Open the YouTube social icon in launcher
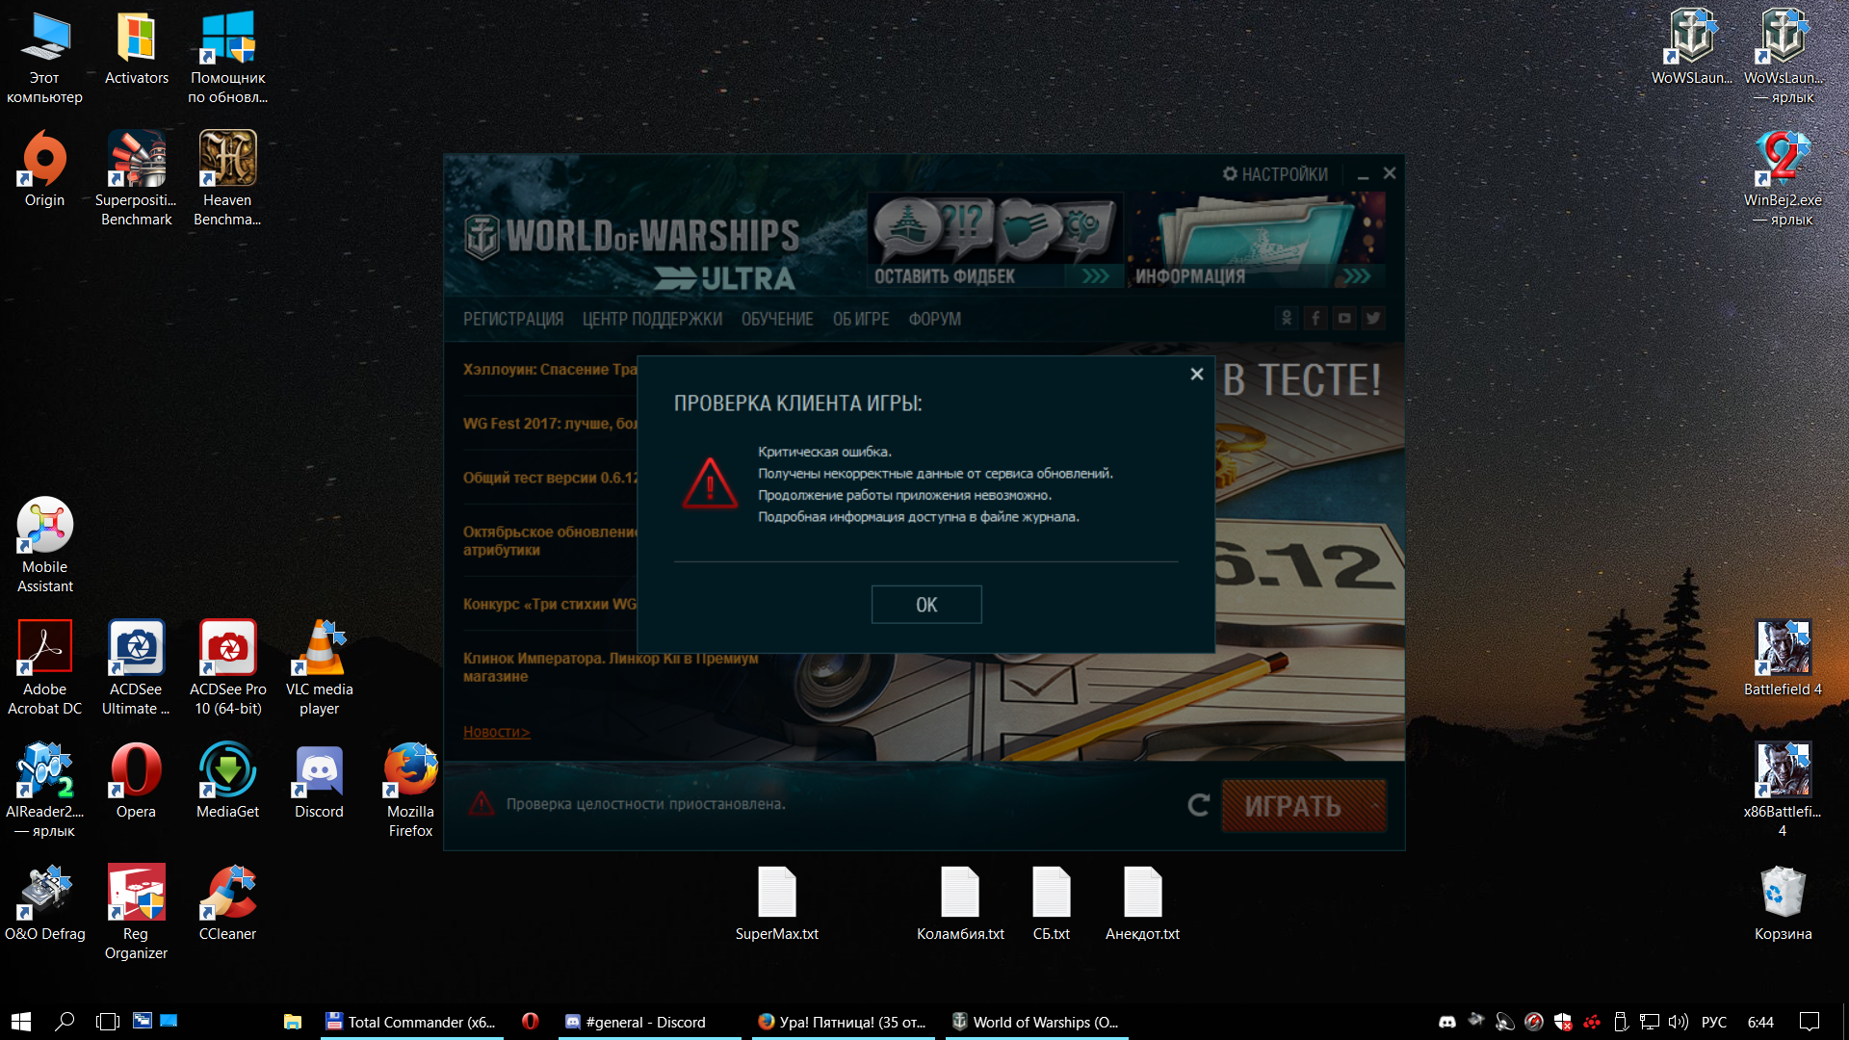Screen dimensions: 1849x1040 click(x=1344, y=318)
